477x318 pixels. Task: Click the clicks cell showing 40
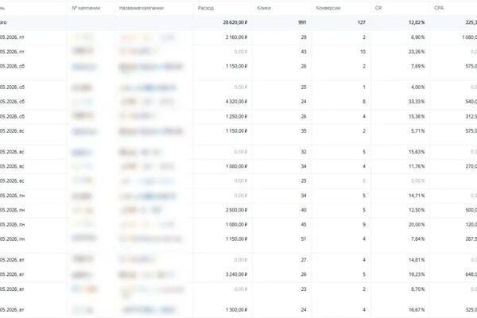point(304,210)
